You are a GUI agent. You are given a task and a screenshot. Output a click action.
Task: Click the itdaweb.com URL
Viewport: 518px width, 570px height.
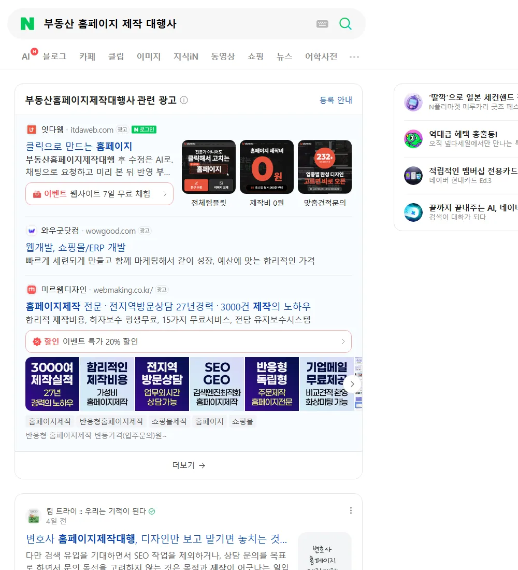point(92,130)
